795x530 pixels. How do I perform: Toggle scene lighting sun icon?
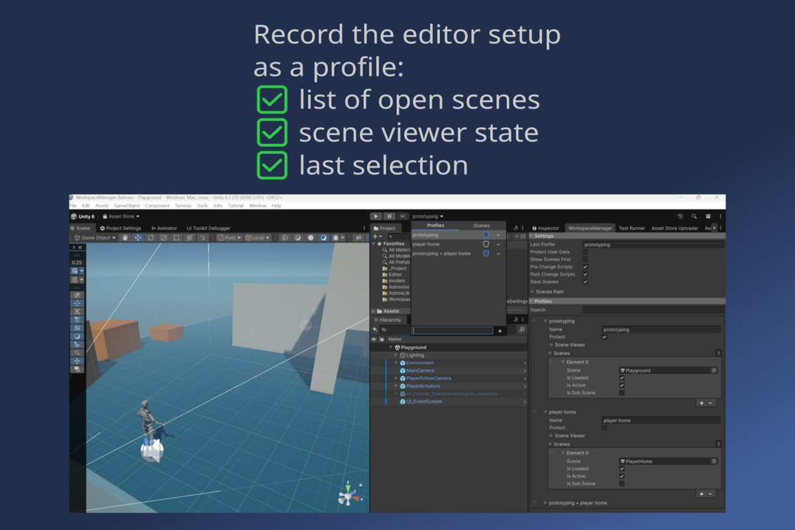click(337, 237)
